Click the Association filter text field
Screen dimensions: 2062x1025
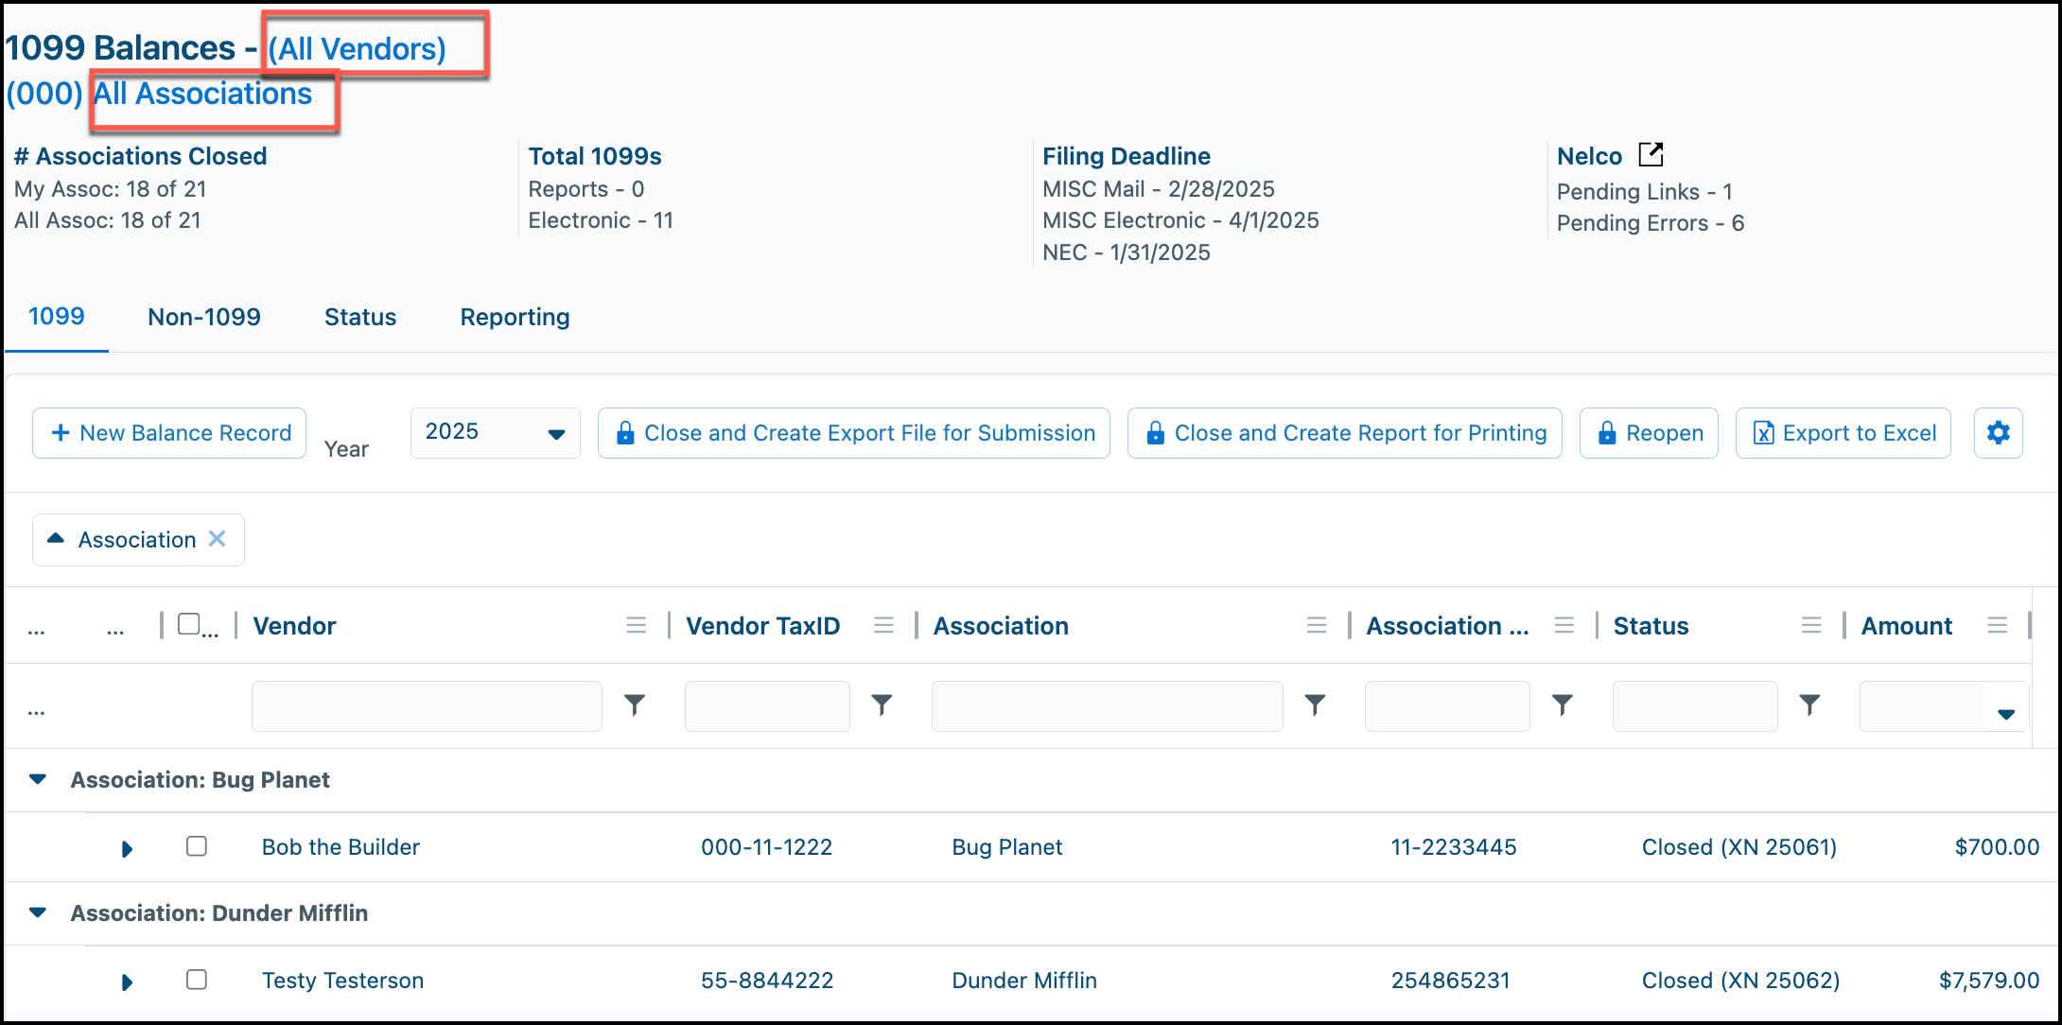[x=1107, y=706]
